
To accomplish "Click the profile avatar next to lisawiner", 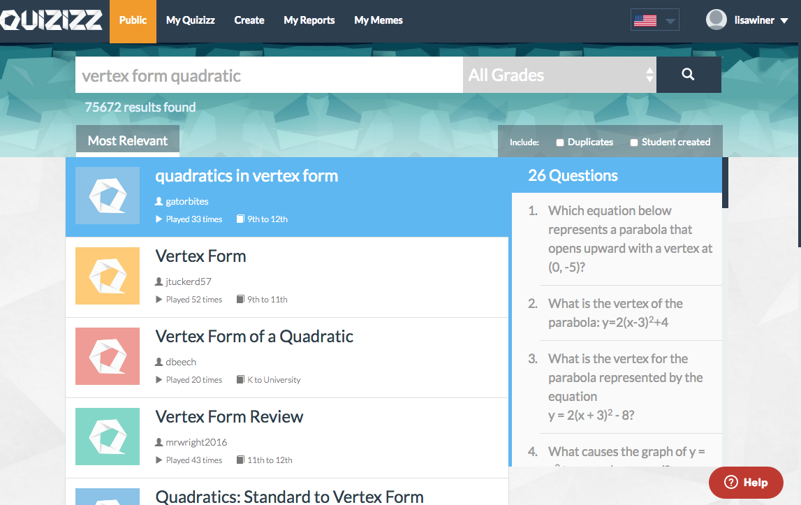I will click(x=716, y=20).
